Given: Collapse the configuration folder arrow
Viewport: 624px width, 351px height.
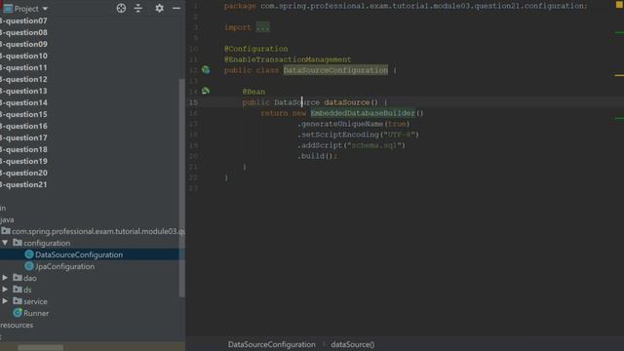Looking at the screenshot, I should (5, 243).
